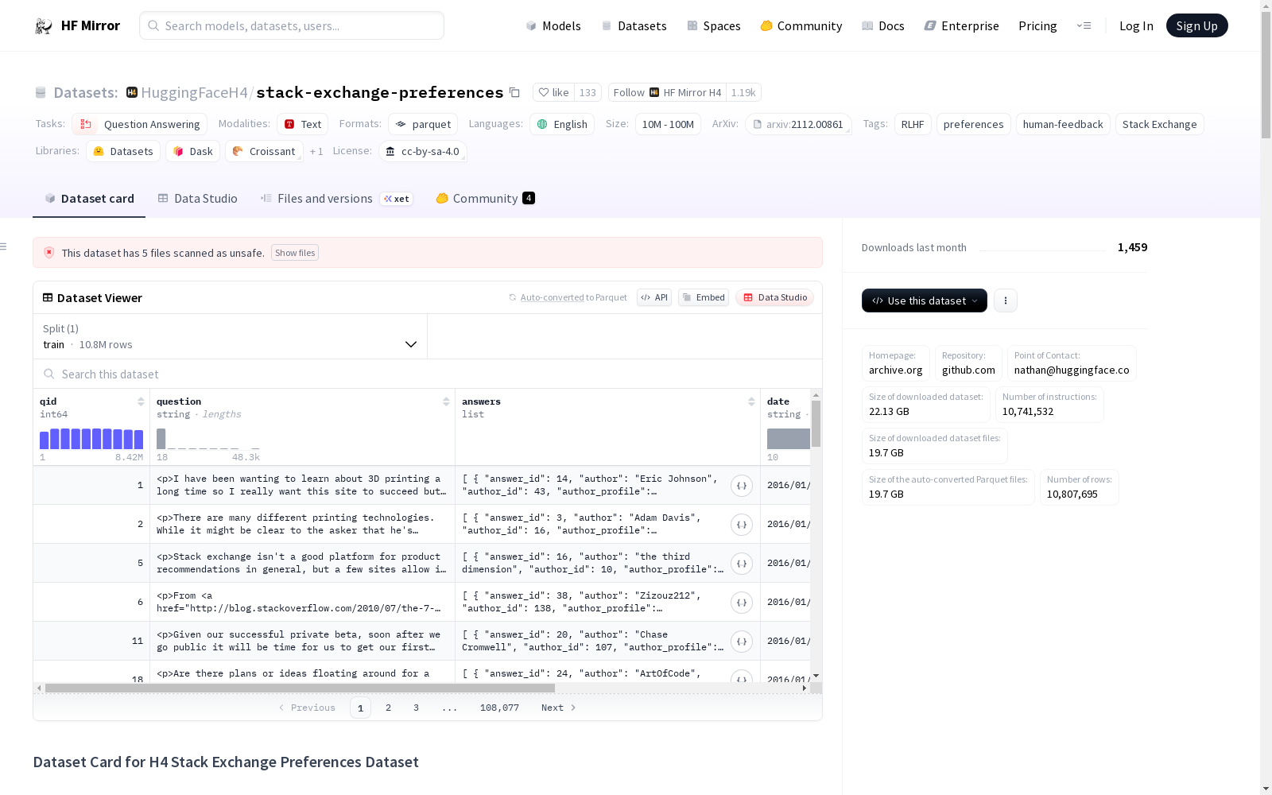Click the Datasets breadcrumb database icon
The image size is (1272, 795).
pos(41,93)
